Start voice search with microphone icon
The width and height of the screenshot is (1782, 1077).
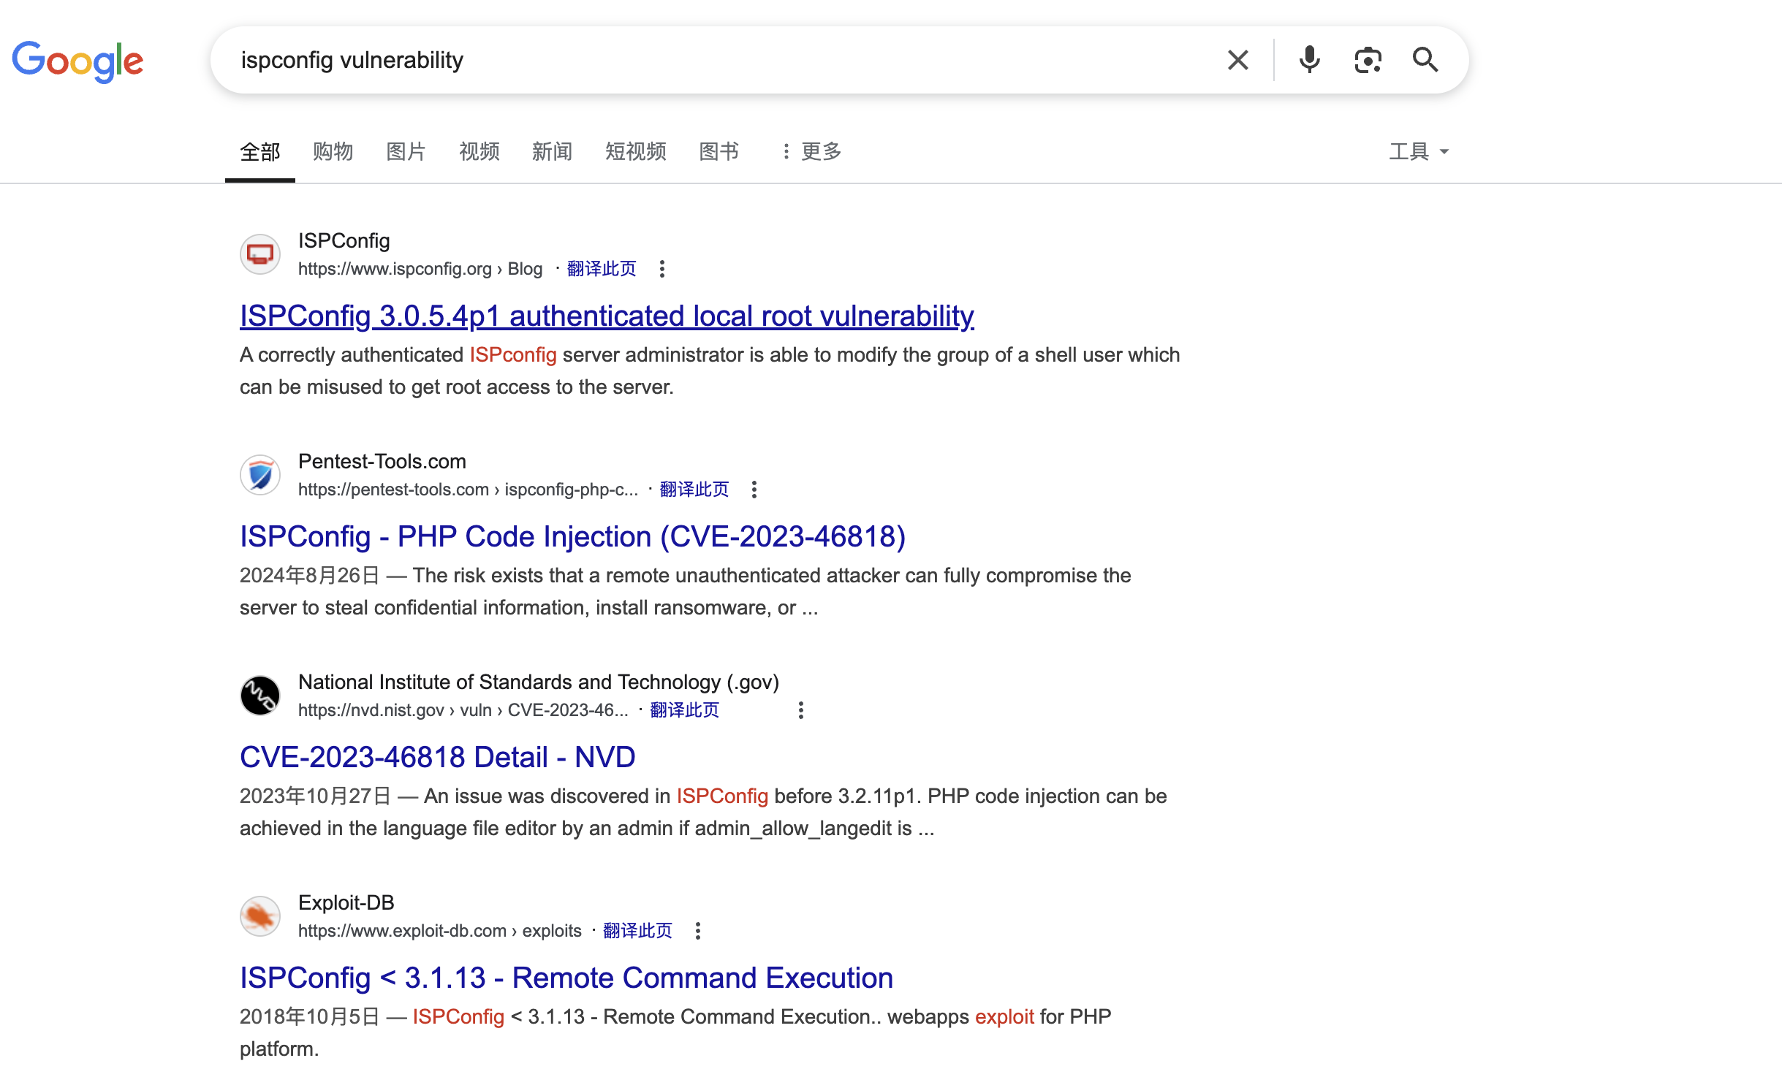pos(1309,60)
